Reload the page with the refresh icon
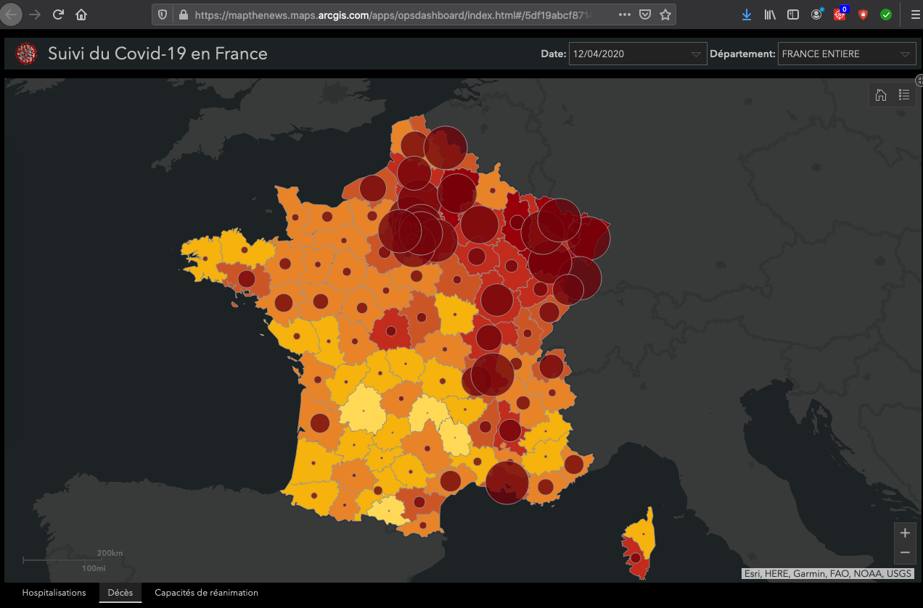 (x=59, y=14)
